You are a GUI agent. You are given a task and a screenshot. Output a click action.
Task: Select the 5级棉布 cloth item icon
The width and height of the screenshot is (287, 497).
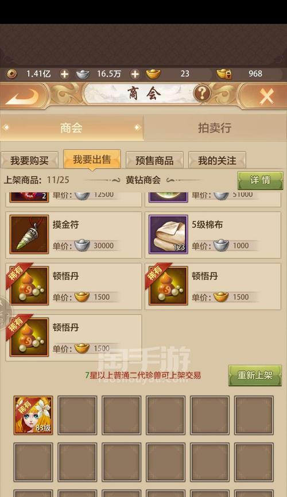pyautogui.click(x=168, y=234)
